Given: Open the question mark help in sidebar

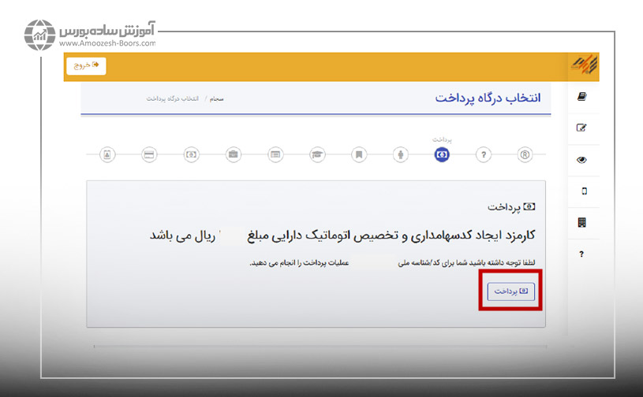Looking at the screenshot, I should (x=582, y=254).
